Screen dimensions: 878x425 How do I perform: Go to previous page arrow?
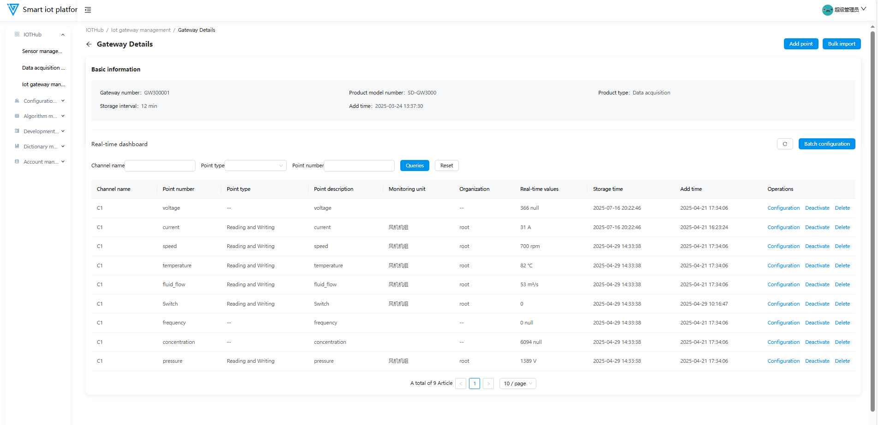pos(460,384)
